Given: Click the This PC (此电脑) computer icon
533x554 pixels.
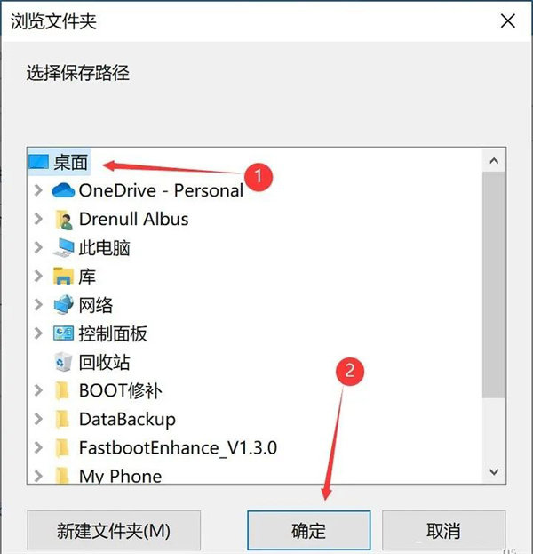Looking at the screenshot, I should pyautogui.click(x=63, y=248).
